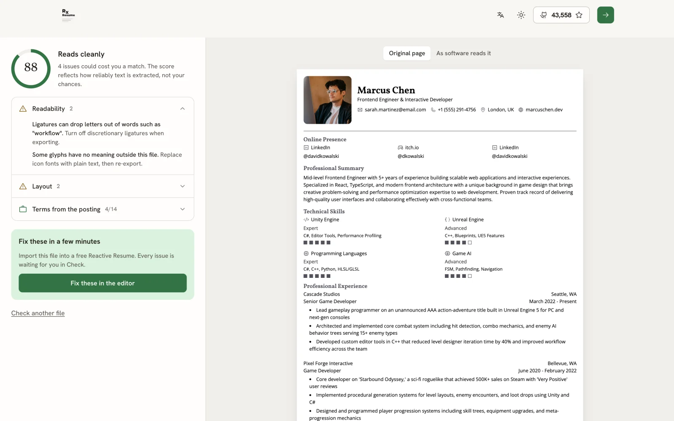Expand Terms from the posting chevron
The height and width of the screenshot is (421, 674).
coord(182,209)
